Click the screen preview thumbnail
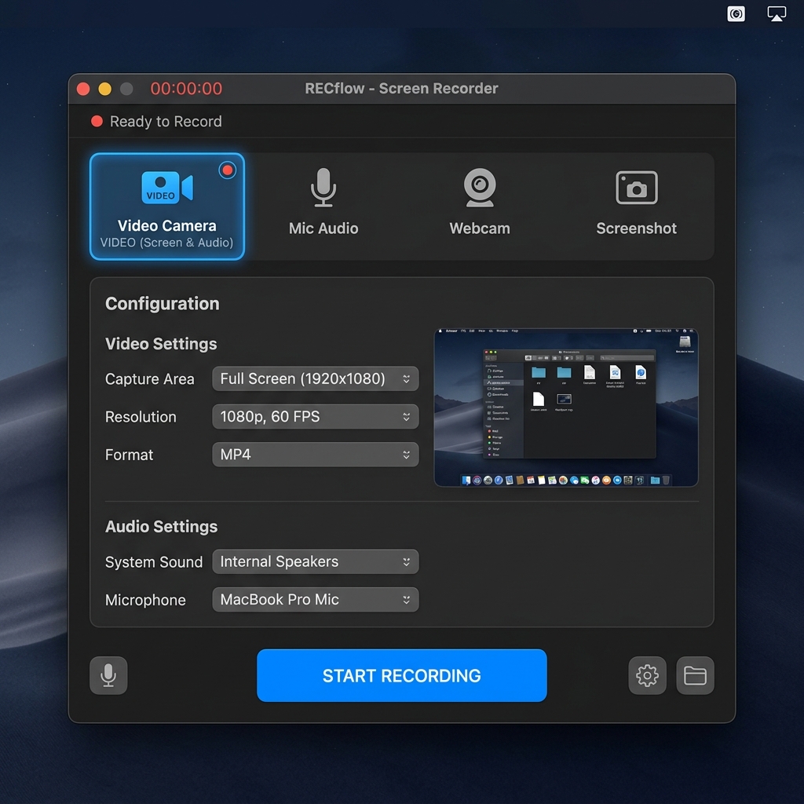The height and width of the screenshot is (804, 804). pos(566,407)
